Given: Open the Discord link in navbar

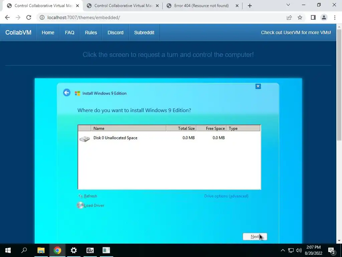Looking at the screenshot, I should [x=115, y=32].
